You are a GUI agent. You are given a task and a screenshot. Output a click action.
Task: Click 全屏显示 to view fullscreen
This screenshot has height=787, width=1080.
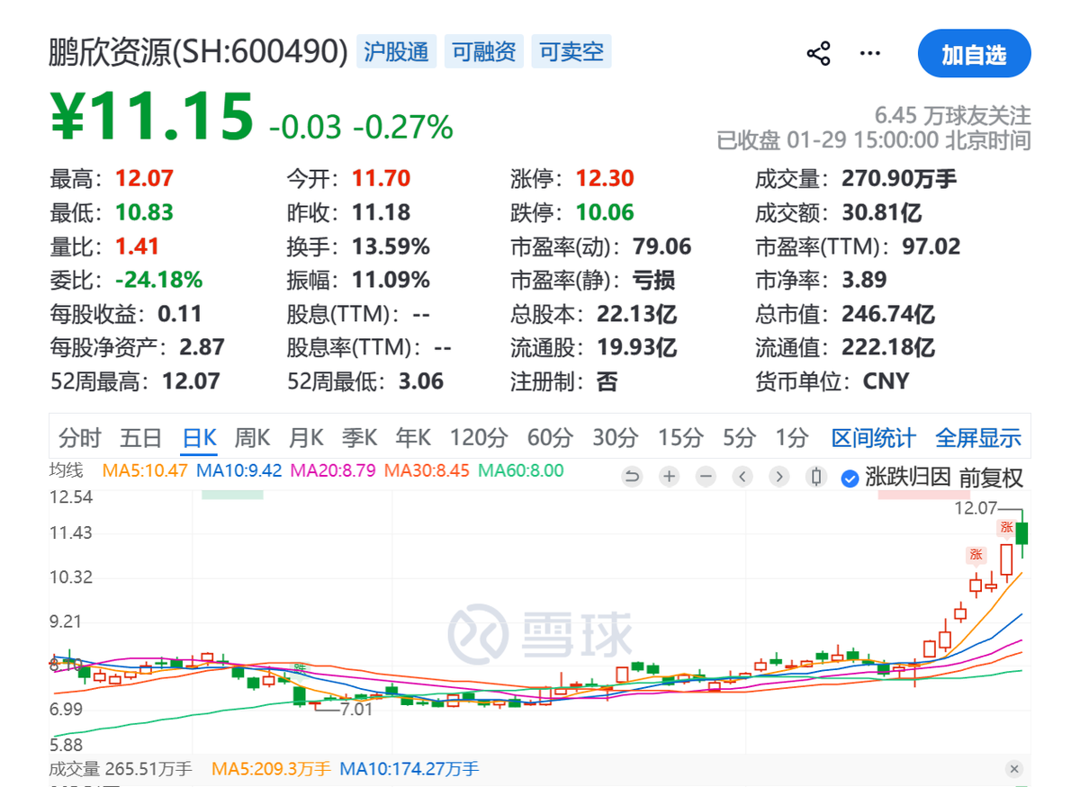978,438
